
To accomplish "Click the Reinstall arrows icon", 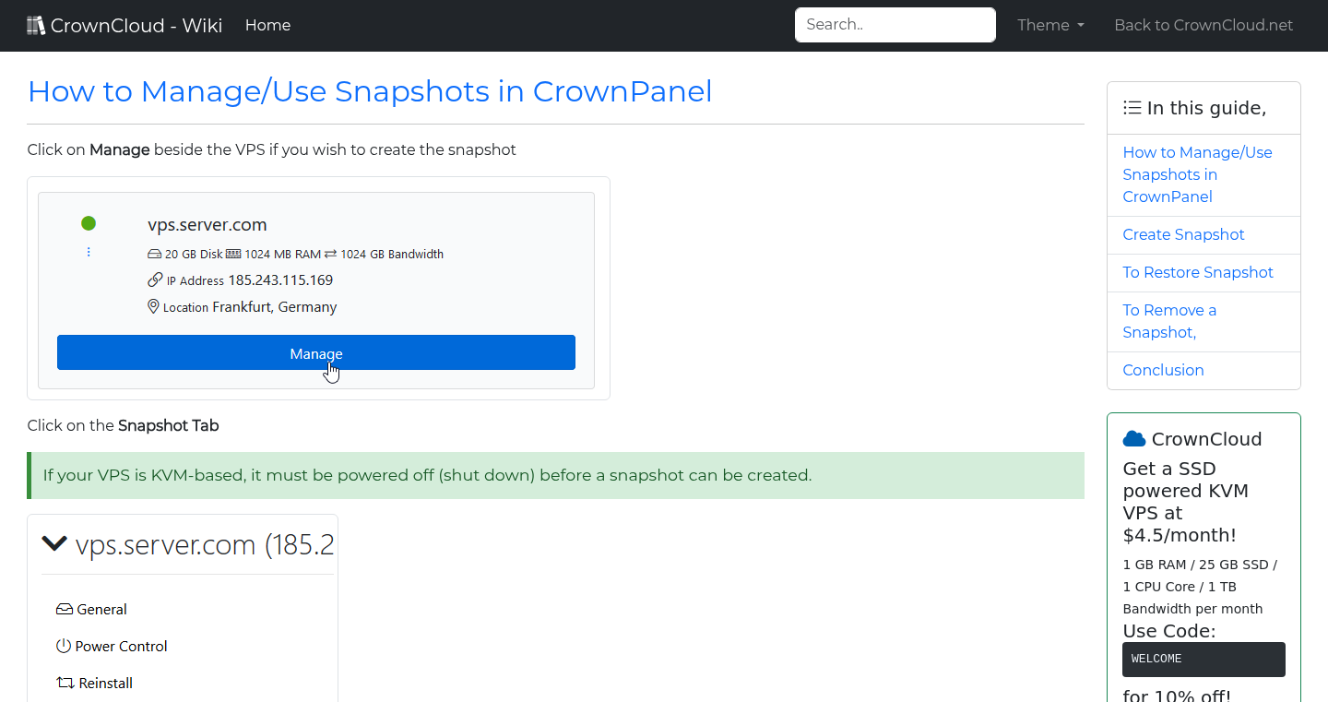I will (64, 682).
